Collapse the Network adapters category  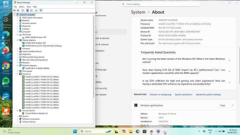pos(17,65)
